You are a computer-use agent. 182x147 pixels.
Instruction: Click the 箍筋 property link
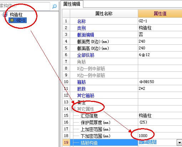(81, 82)
